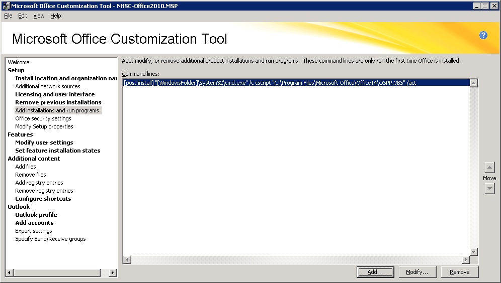Go to Office security settings page
This screenshot has height=283, width=501.
tap(43, 118)
